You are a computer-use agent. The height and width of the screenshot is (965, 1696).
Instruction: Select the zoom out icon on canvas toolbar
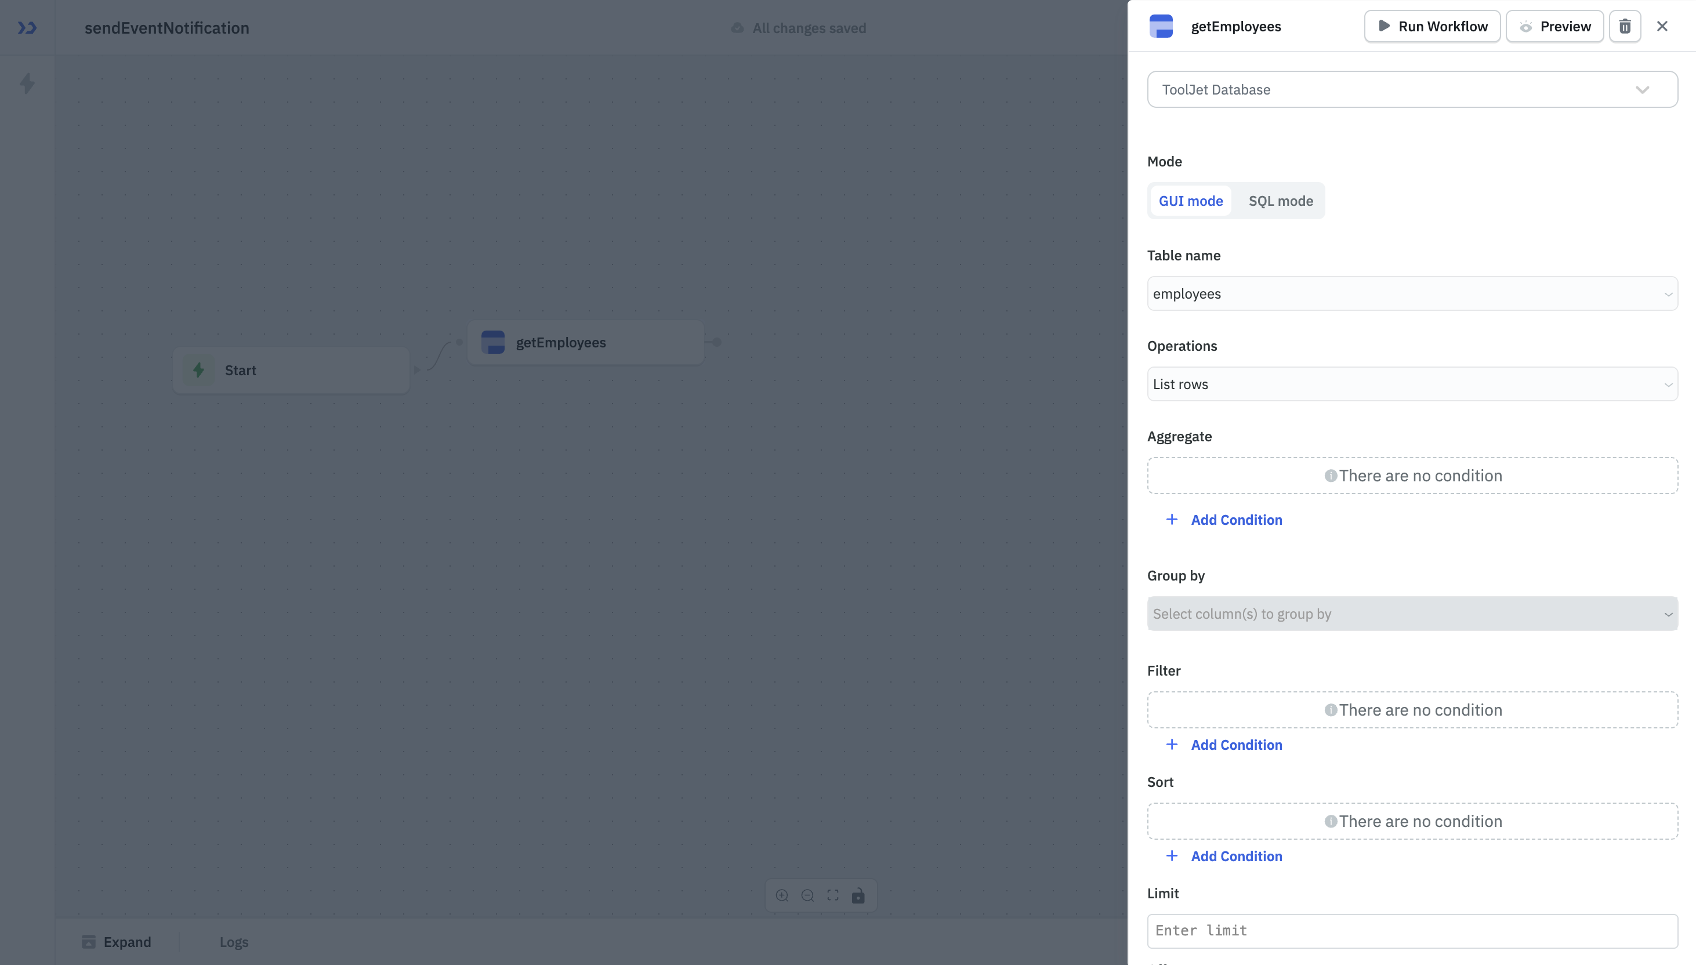pyautogui.click(x=807, y=895)
